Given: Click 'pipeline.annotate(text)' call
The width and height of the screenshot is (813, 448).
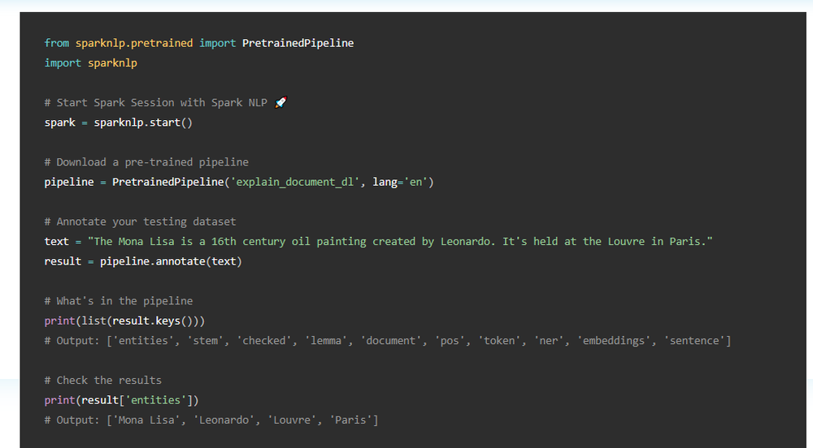Looking at the screenshot, I should coord(171,261).
